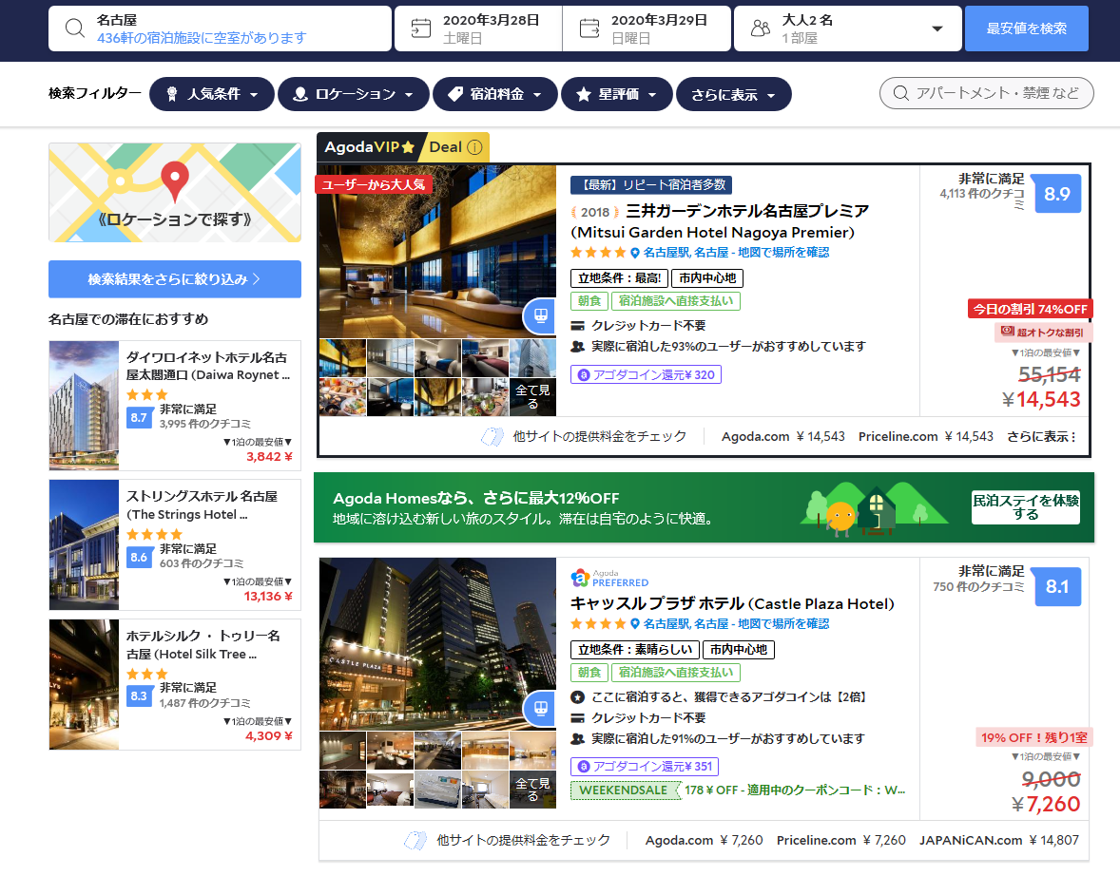The width and height of the screenshot is (1120, 876).
Task: Click the Agoda Homes house illustration
Action: pyautogui.click(x=877, y=508)
